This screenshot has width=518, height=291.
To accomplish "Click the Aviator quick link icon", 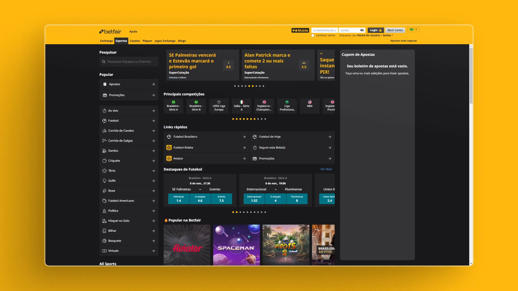I will [x=169, y=158].
